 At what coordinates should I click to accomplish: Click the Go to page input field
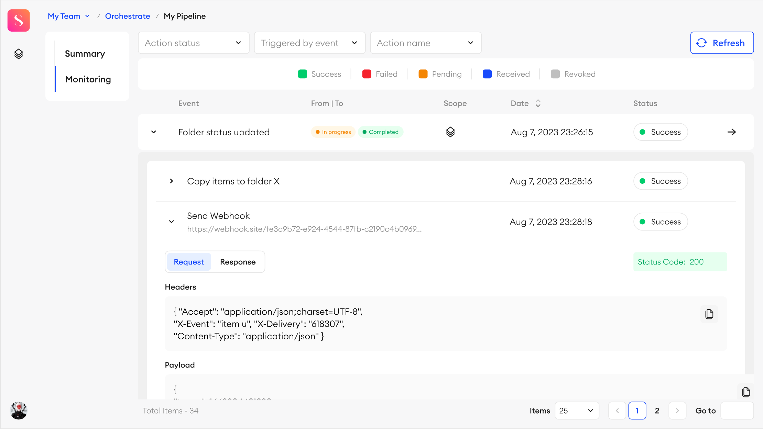click(737, 410)
